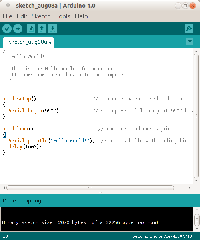Click the line number 18 in status bar
Screen dimensions: 200x240
[5, 236]
